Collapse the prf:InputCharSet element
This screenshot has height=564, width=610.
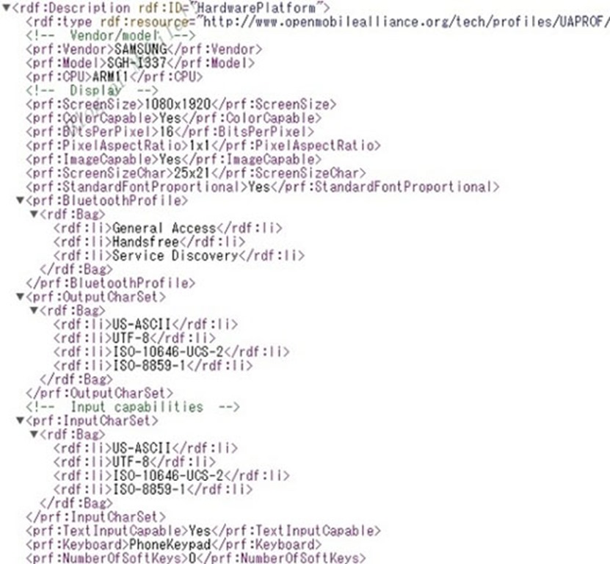coord(21,420)
